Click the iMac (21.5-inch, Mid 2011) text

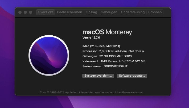(101, 46)
